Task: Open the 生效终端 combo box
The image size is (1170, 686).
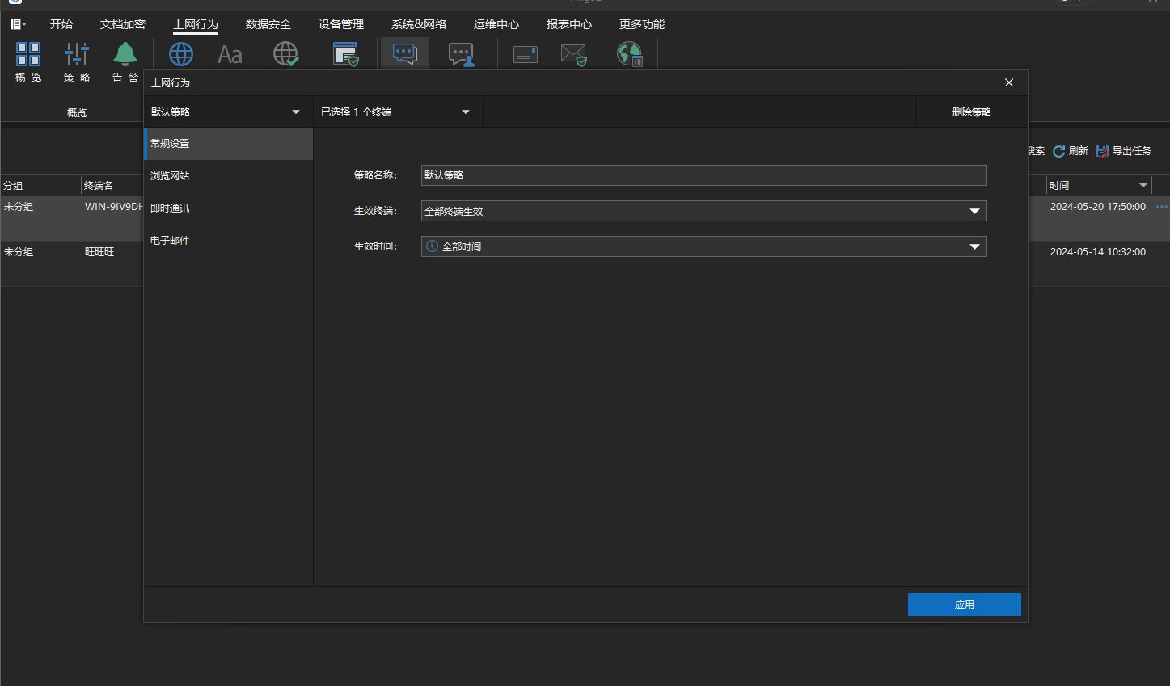Action: [704, 211]
